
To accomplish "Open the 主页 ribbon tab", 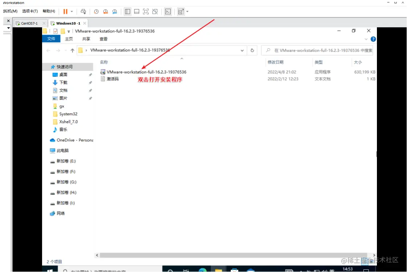I will click(x=69, y=39).
